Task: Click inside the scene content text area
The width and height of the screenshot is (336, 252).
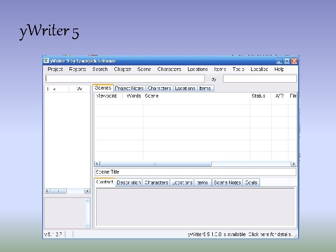Action: (195, 207)
